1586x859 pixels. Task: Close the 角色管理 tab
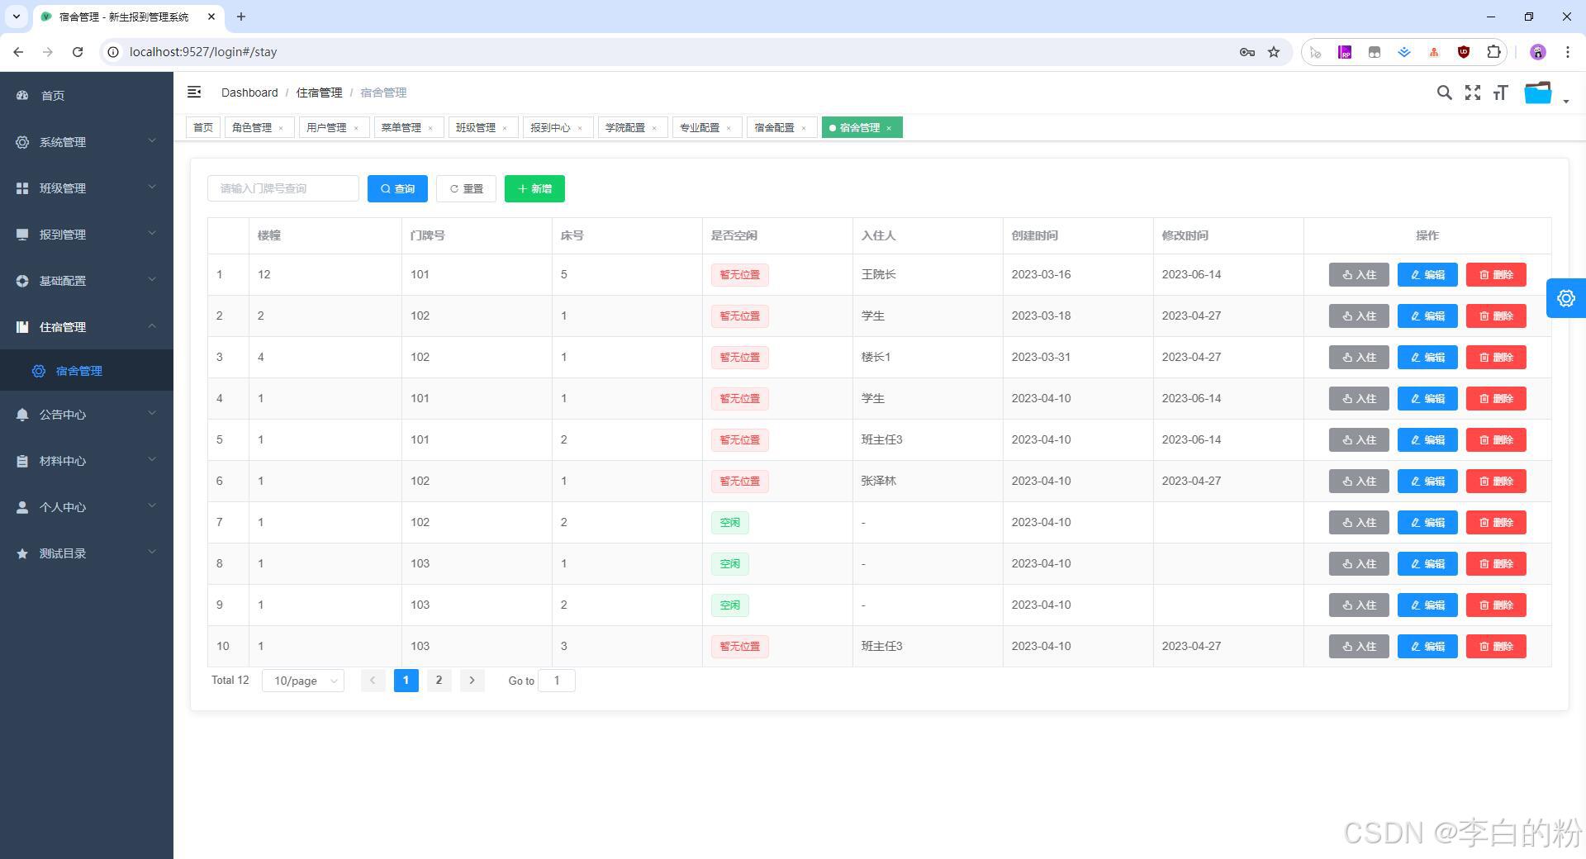point(281,128)
